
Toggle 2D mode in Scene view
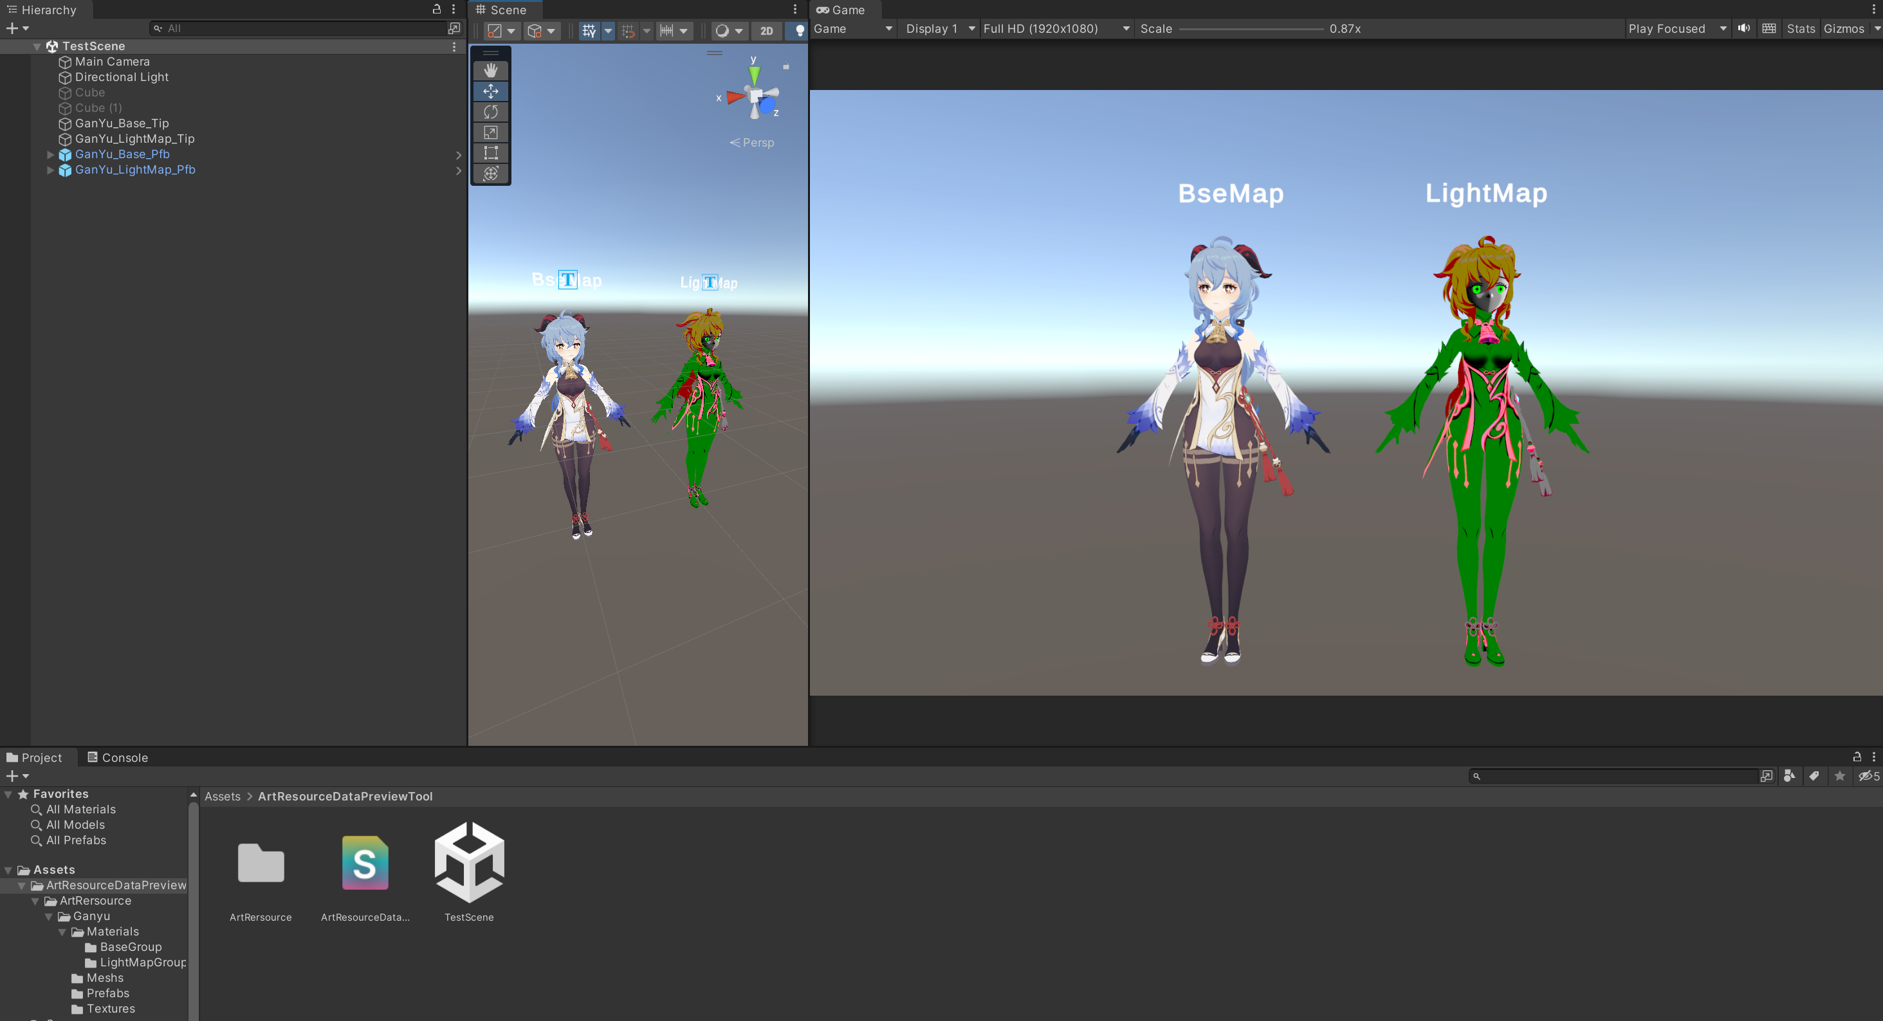click(x=766, y=31)
